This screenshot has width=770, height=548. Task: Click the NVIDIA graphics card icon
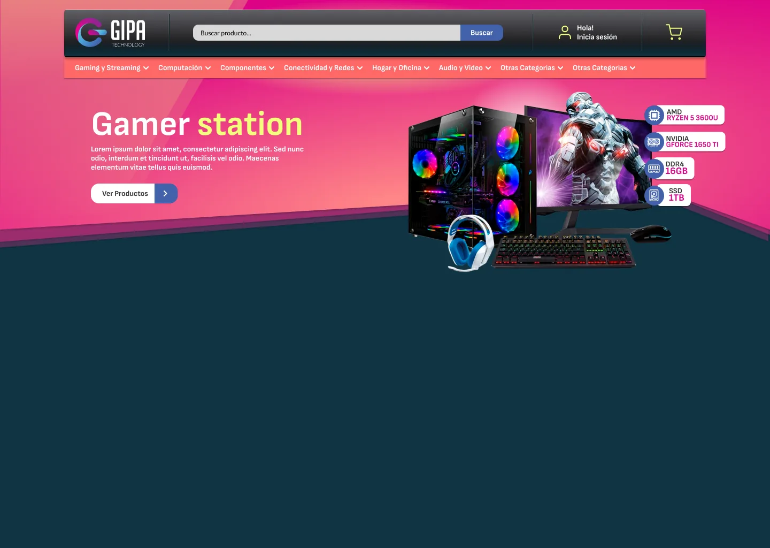pyautogui.click(x=654, y=142)
